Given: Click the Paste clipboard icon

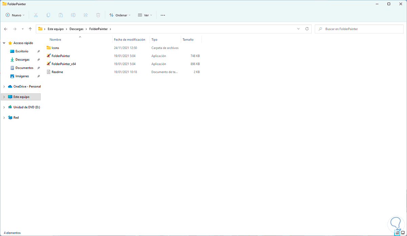Looking at the screenshot, I should tap(61, 15).
